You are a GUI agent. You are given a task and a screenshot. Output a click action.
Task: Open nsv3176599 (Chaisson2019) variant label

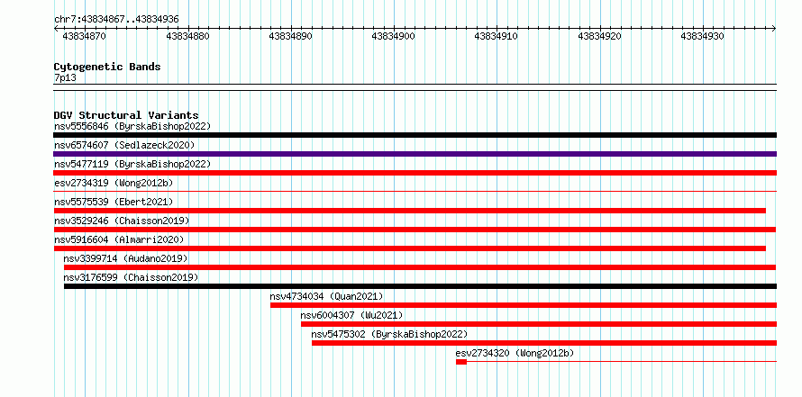coord(131,277)
